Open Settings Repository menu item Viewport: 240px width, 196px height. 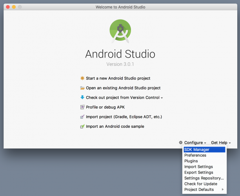(204, 178)
